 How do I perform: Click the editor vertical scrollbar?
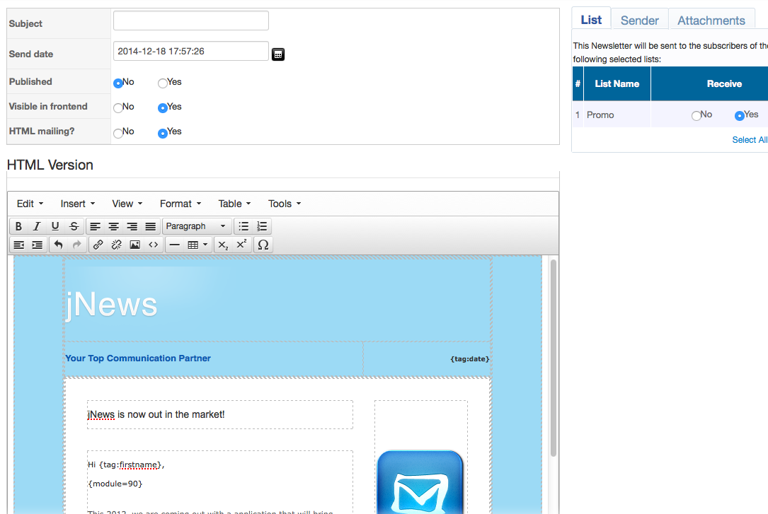point(553,358)
